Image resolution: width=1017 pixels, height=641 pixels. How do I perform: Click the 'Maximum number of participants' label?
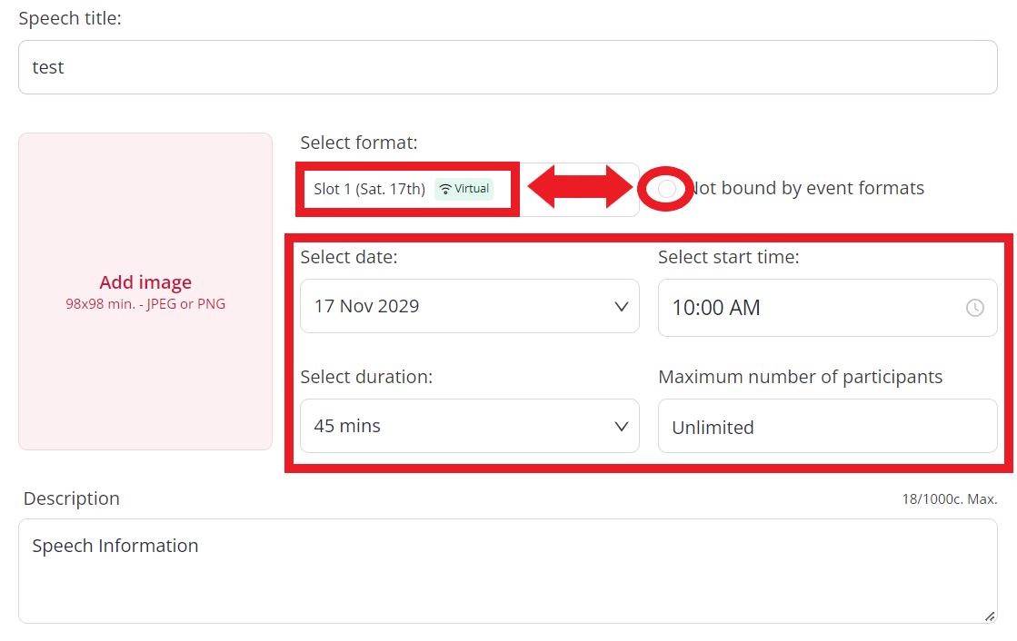tap(801, 377)
